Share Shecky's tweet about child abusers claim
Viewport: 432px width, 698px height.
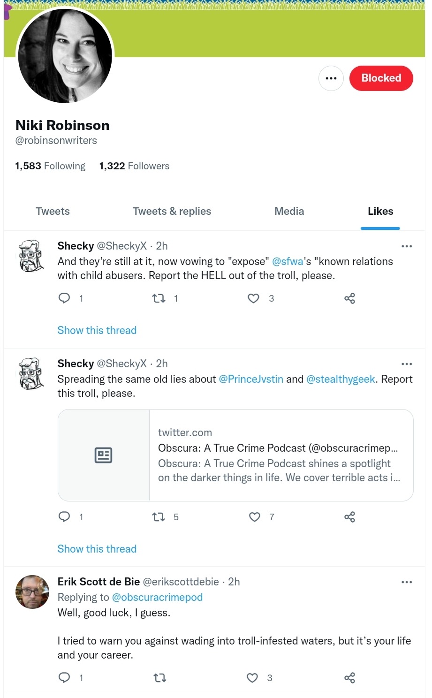pyautogui.click(x=349, y=298)
